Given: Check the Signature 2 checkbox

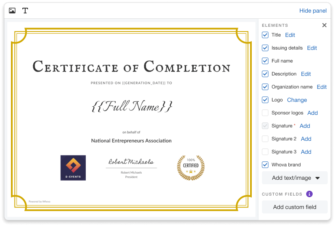Looking at the screenshot, I should pos(265,139).
